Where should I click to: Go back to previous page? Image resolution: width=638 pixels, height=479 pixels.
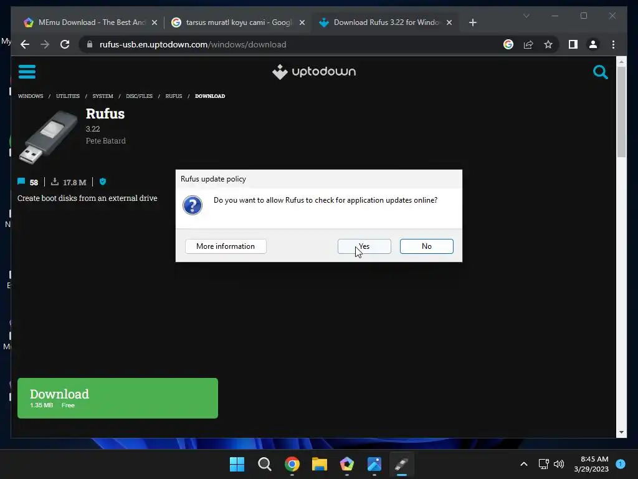25,44
